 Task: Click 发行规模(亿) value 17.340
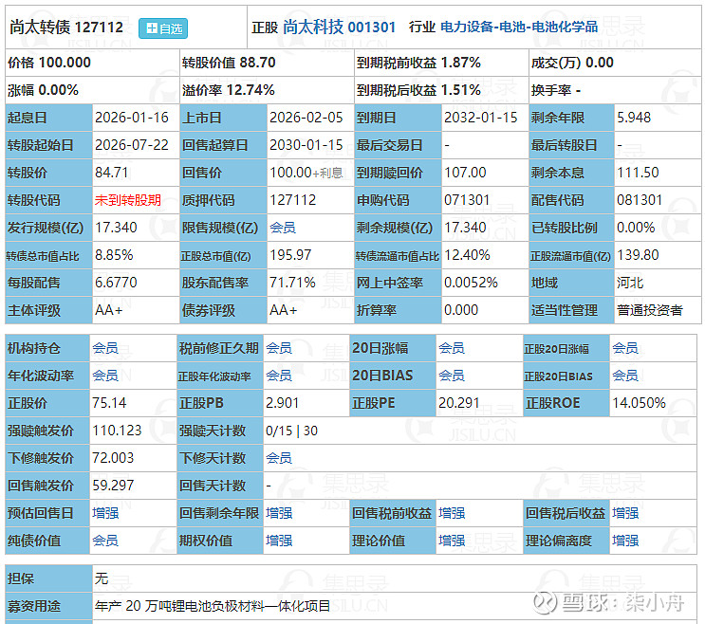(116, 228)
